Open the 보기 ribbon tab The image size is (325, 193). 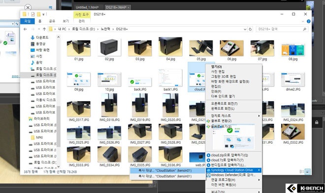[65, 21]
